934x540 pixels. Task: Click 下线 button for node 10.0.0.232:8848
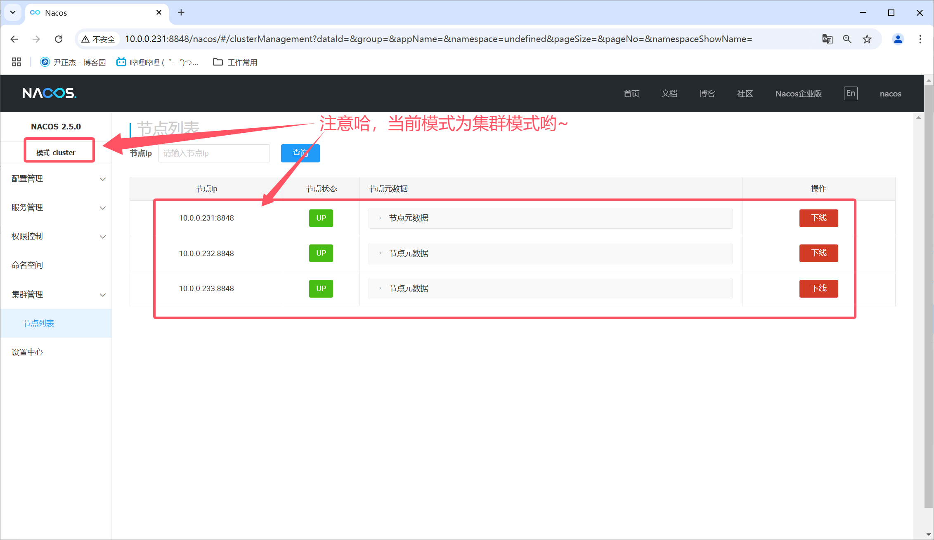(818, 253)
